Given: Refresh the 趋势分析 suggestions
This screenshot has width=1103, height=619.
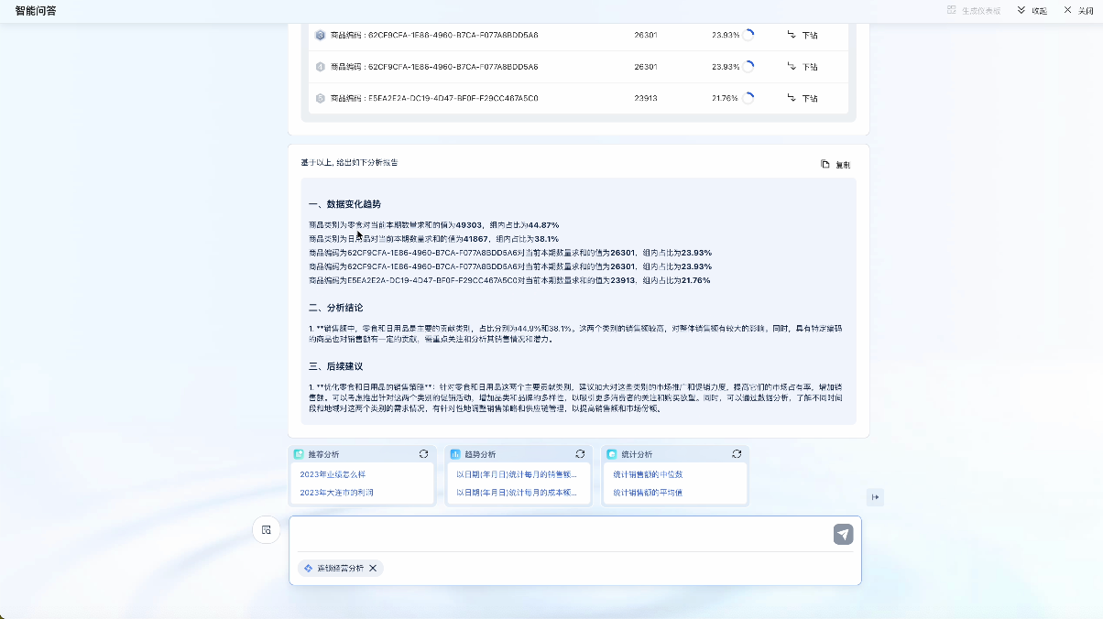Looking at the screenshot, I should [580, 454].
